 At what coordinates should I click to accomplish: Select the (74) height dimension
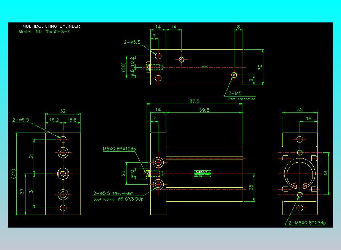pos(14,174)
